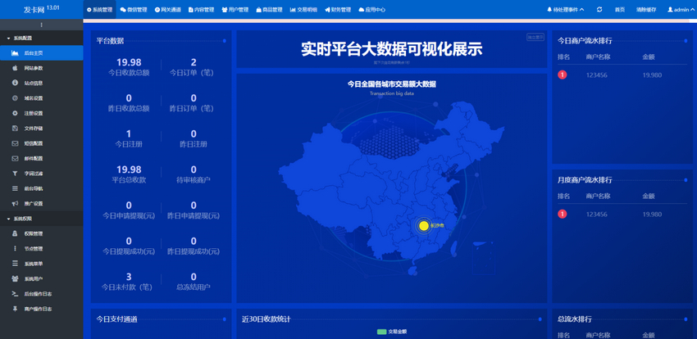
Task: Click the 待审核商户 label
Action: pos(194,180)
